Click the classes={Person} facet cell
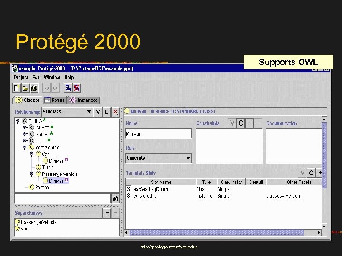The height and width of the screenshot is (256, 342). (x=284, y=196)
